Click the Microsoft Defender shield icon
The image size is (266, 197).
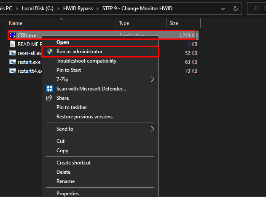click(x=50, y=89)
